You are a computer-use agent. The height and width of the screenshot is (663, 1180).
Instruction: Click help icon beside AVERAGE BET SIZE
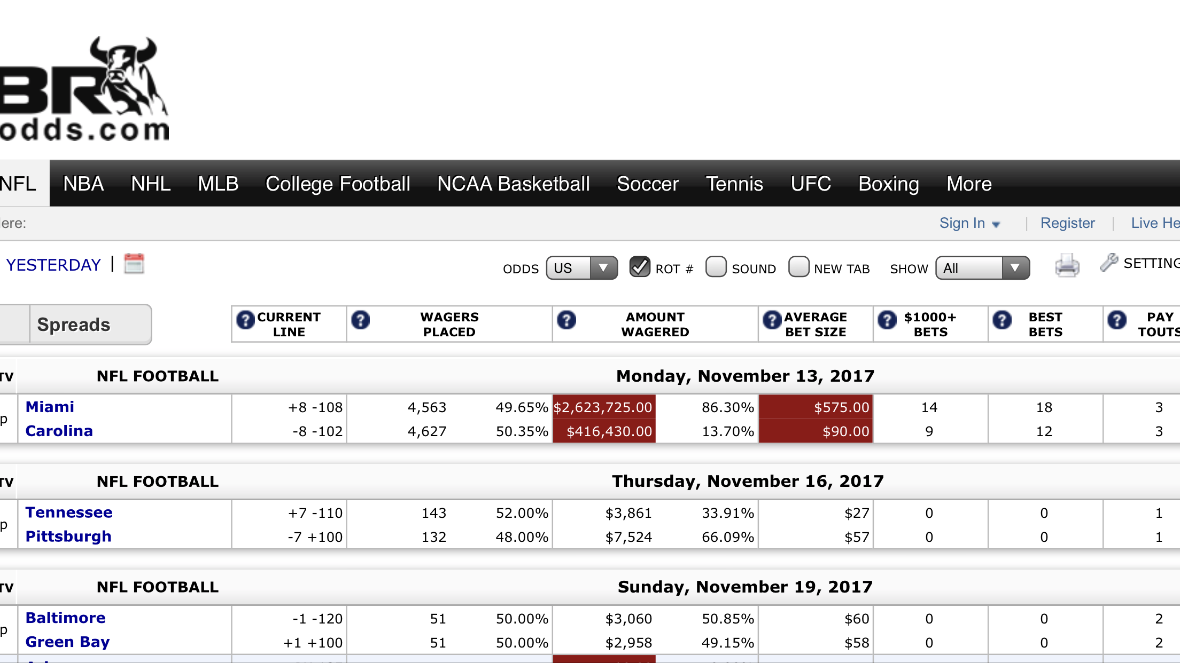pyautogui.click(x=772, y=320)
